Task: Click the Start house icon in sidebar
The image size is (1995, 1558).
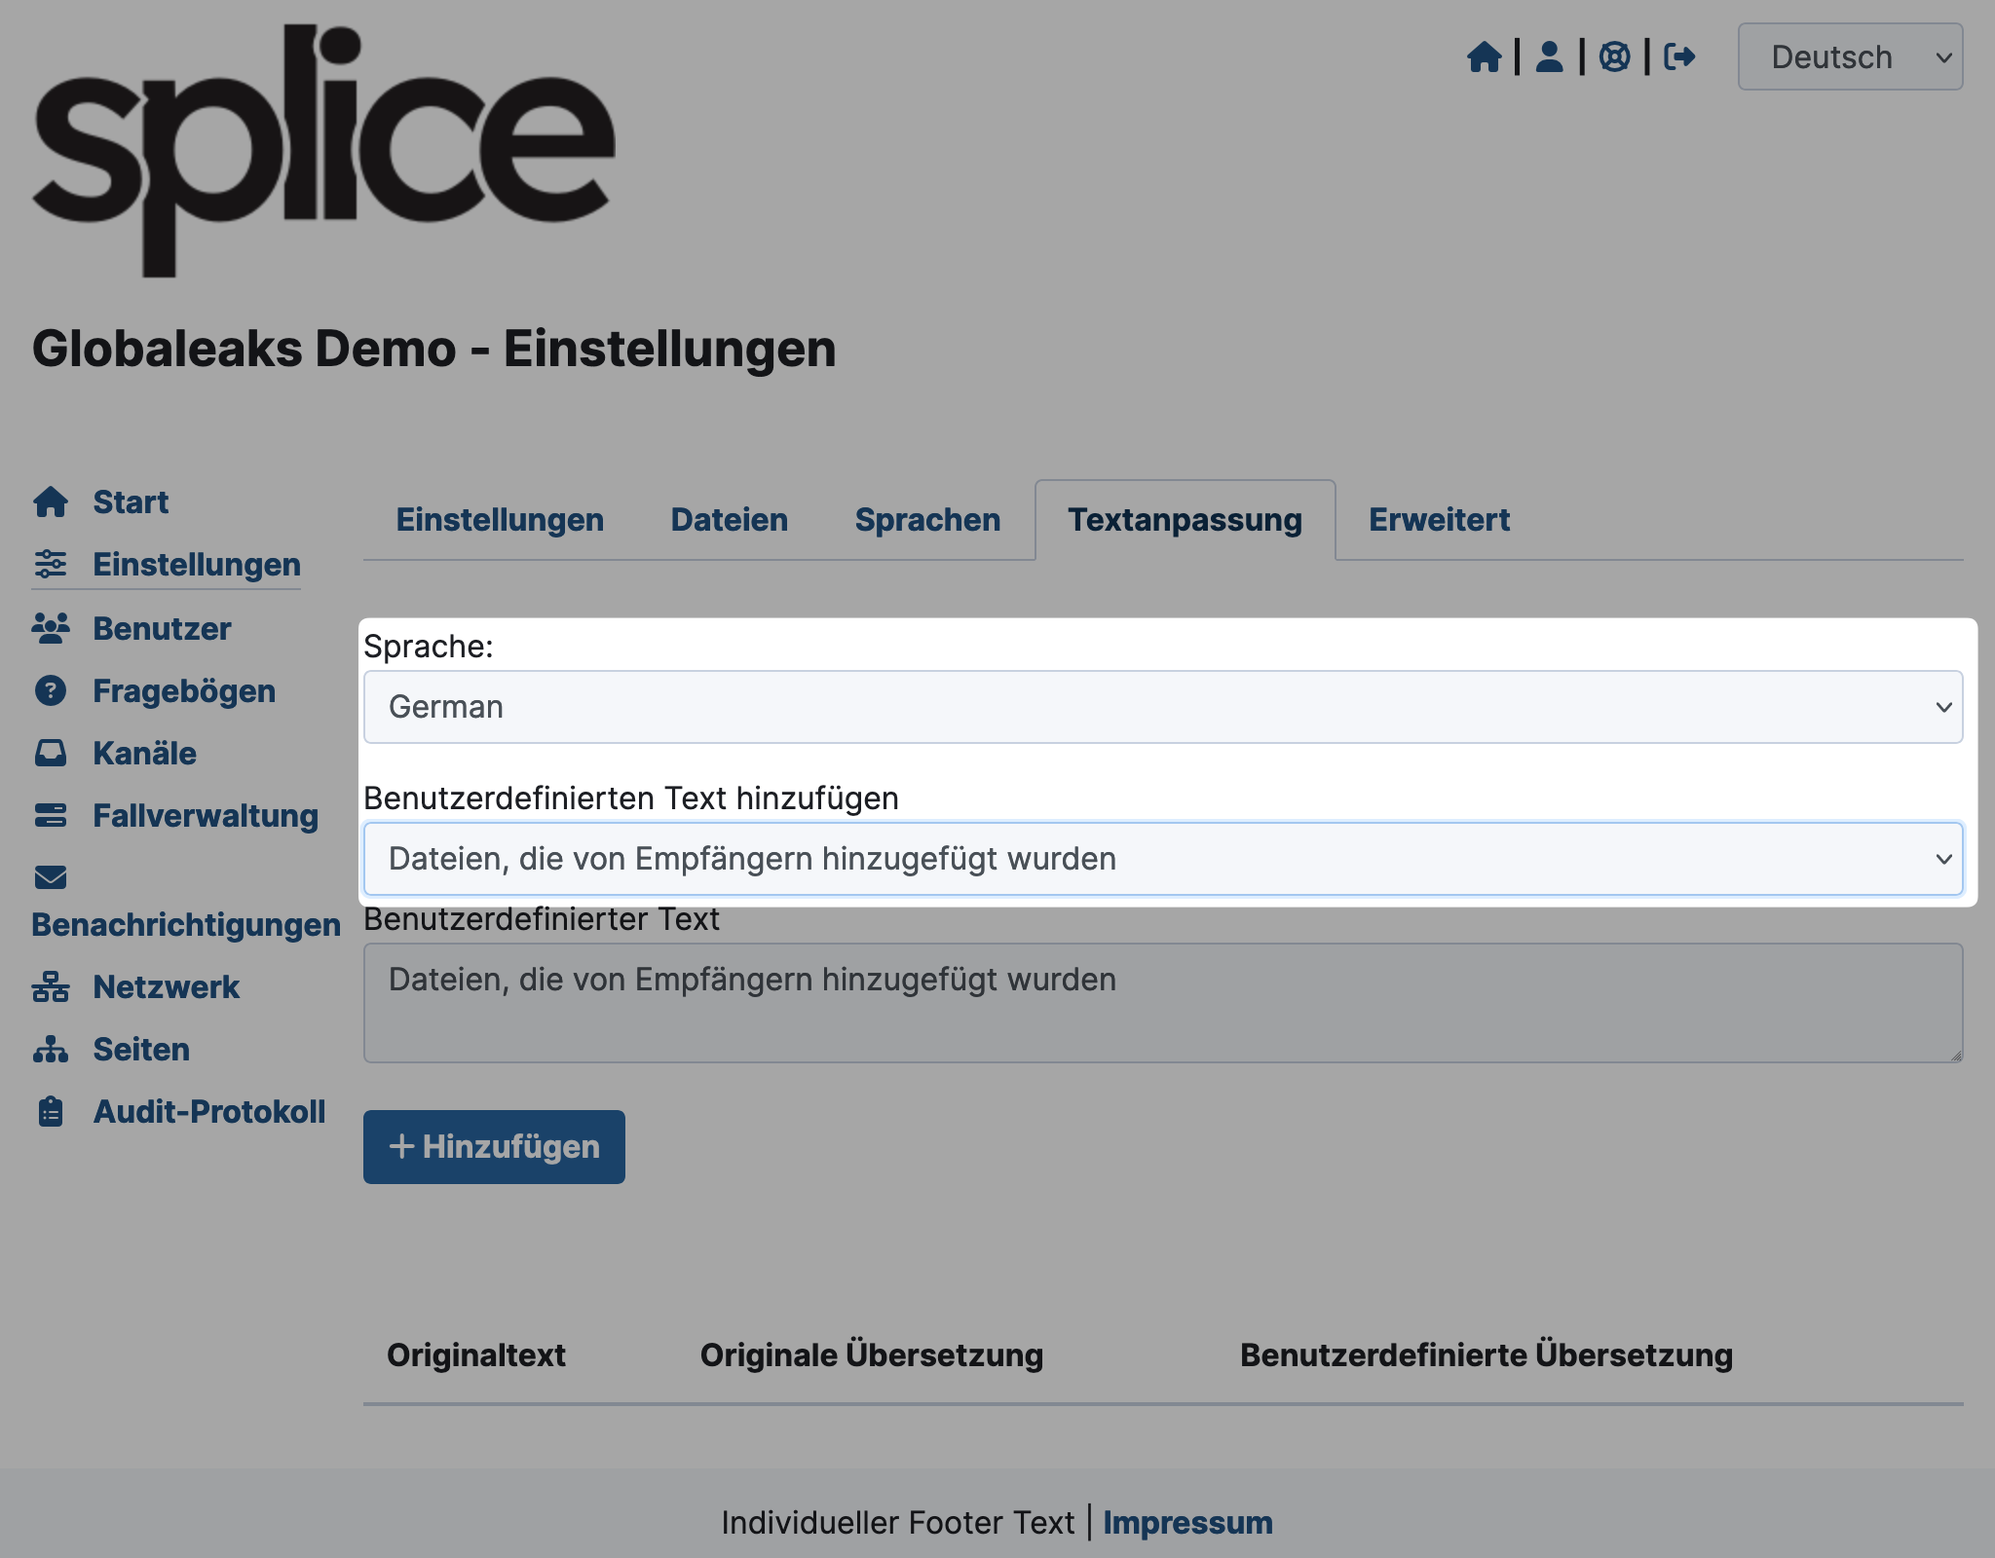Action: (51, 502)
